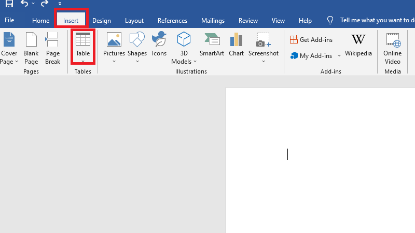This screenshot has height=233, width=415.
Task: Expand the 3D Models dropdown arrow
Action: tap(195, 62)
